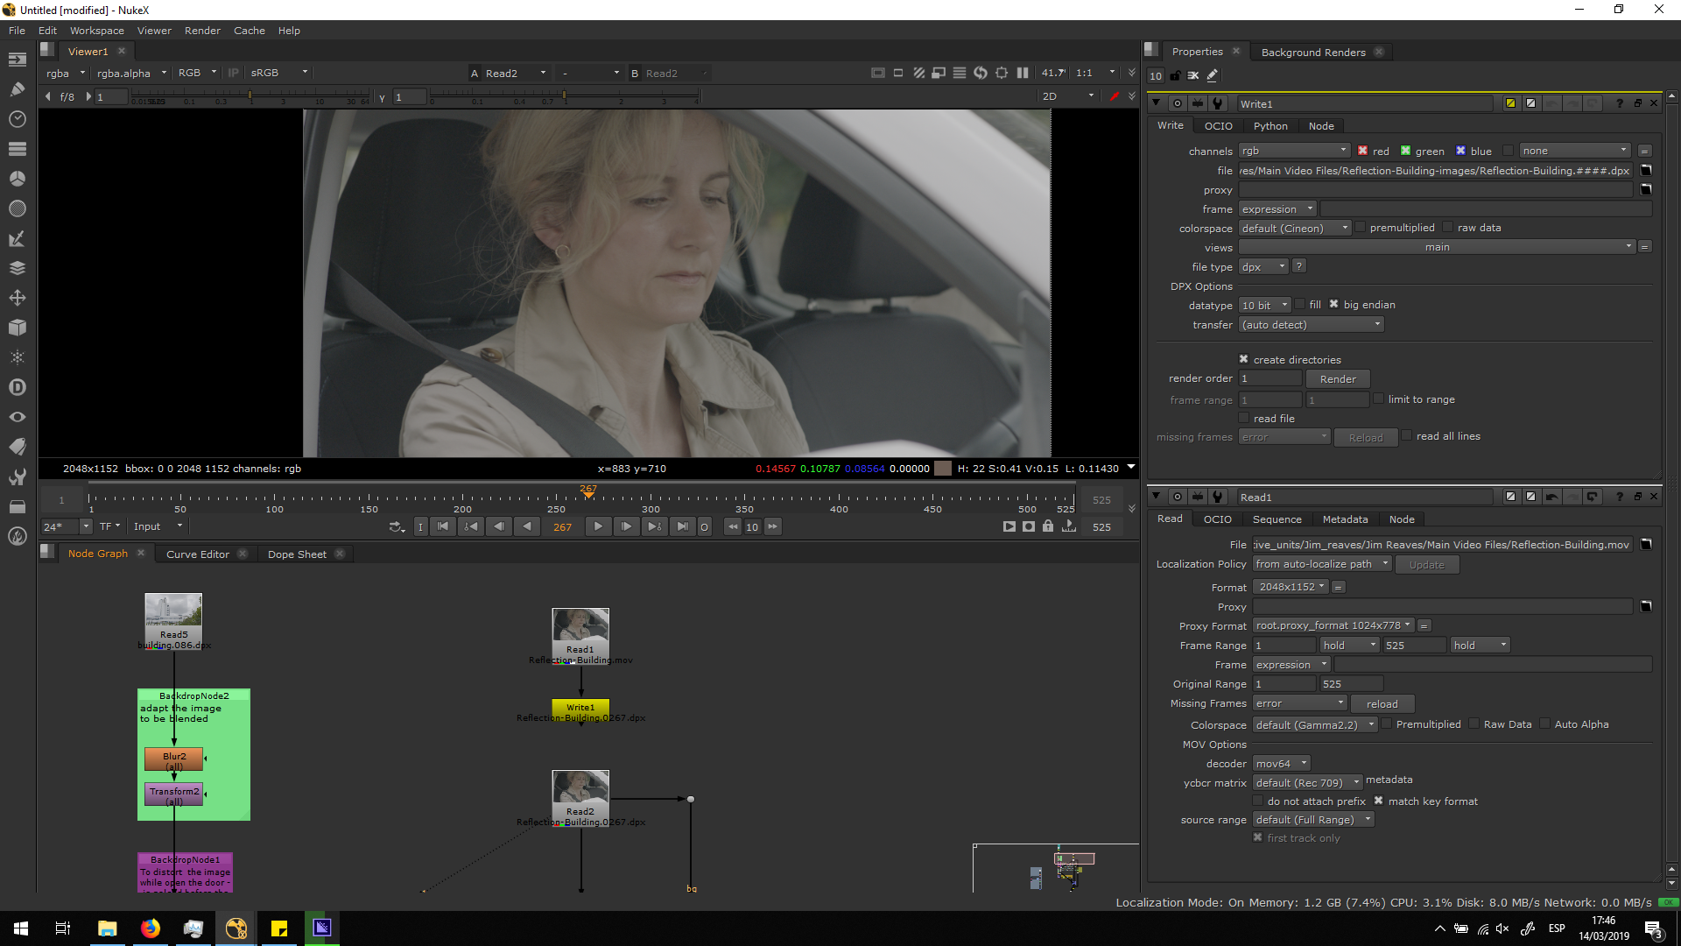Open the Workspace menu
1681x946 pixels.
(x=96, y=31)
